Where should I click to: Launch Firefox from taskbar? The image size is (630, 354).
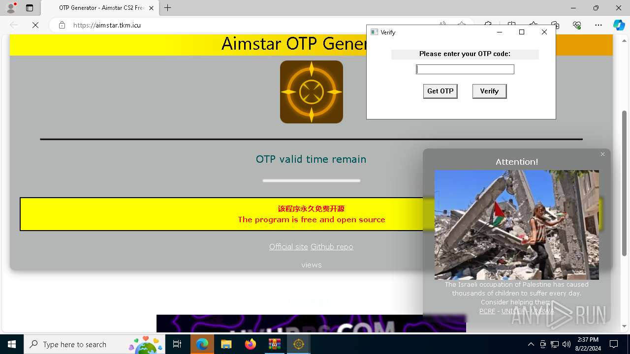[250, 344]
